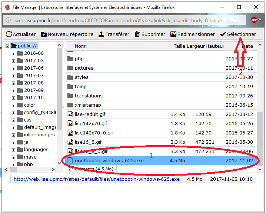Click the Redimensionner image icon

pos(173,34)
